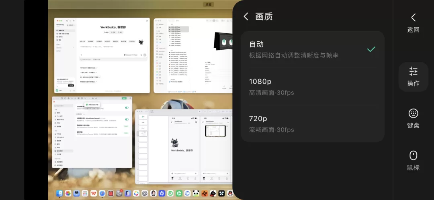Viewport: 434px width, 200px height.
Task: Click 根据网络自动调整清晰度与帧率 description text
Action: click(x=294, y=55)
